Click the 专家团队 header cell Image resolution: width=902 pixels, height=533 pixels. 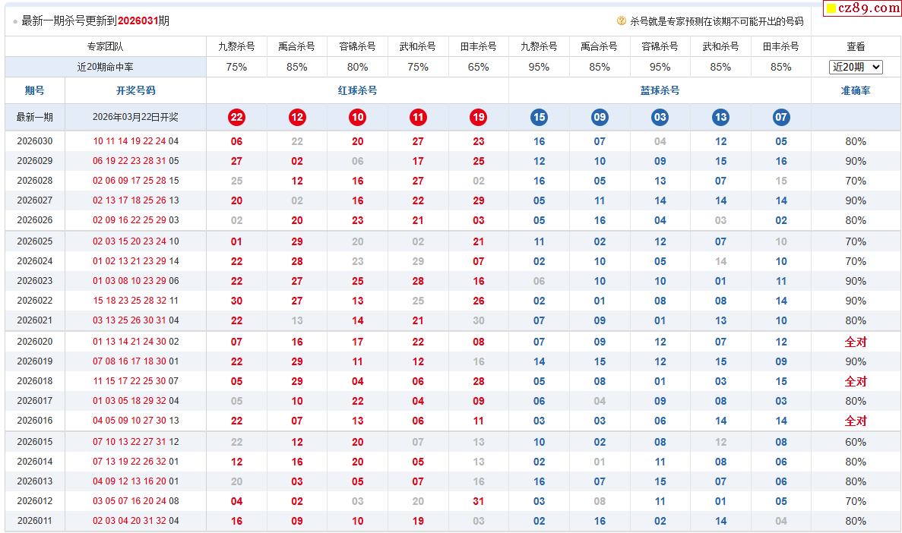point(106,46)
